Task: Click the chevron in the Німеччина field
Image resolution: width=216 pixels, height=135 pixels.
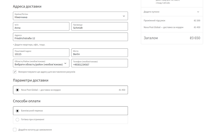Action: tap(124, 16)
